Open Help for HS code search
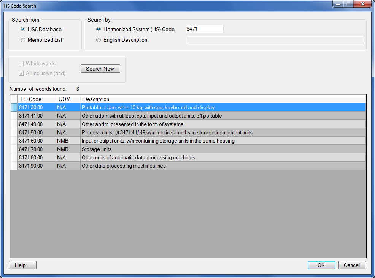This screenshot has height=278, width=375. pos(22,265)
